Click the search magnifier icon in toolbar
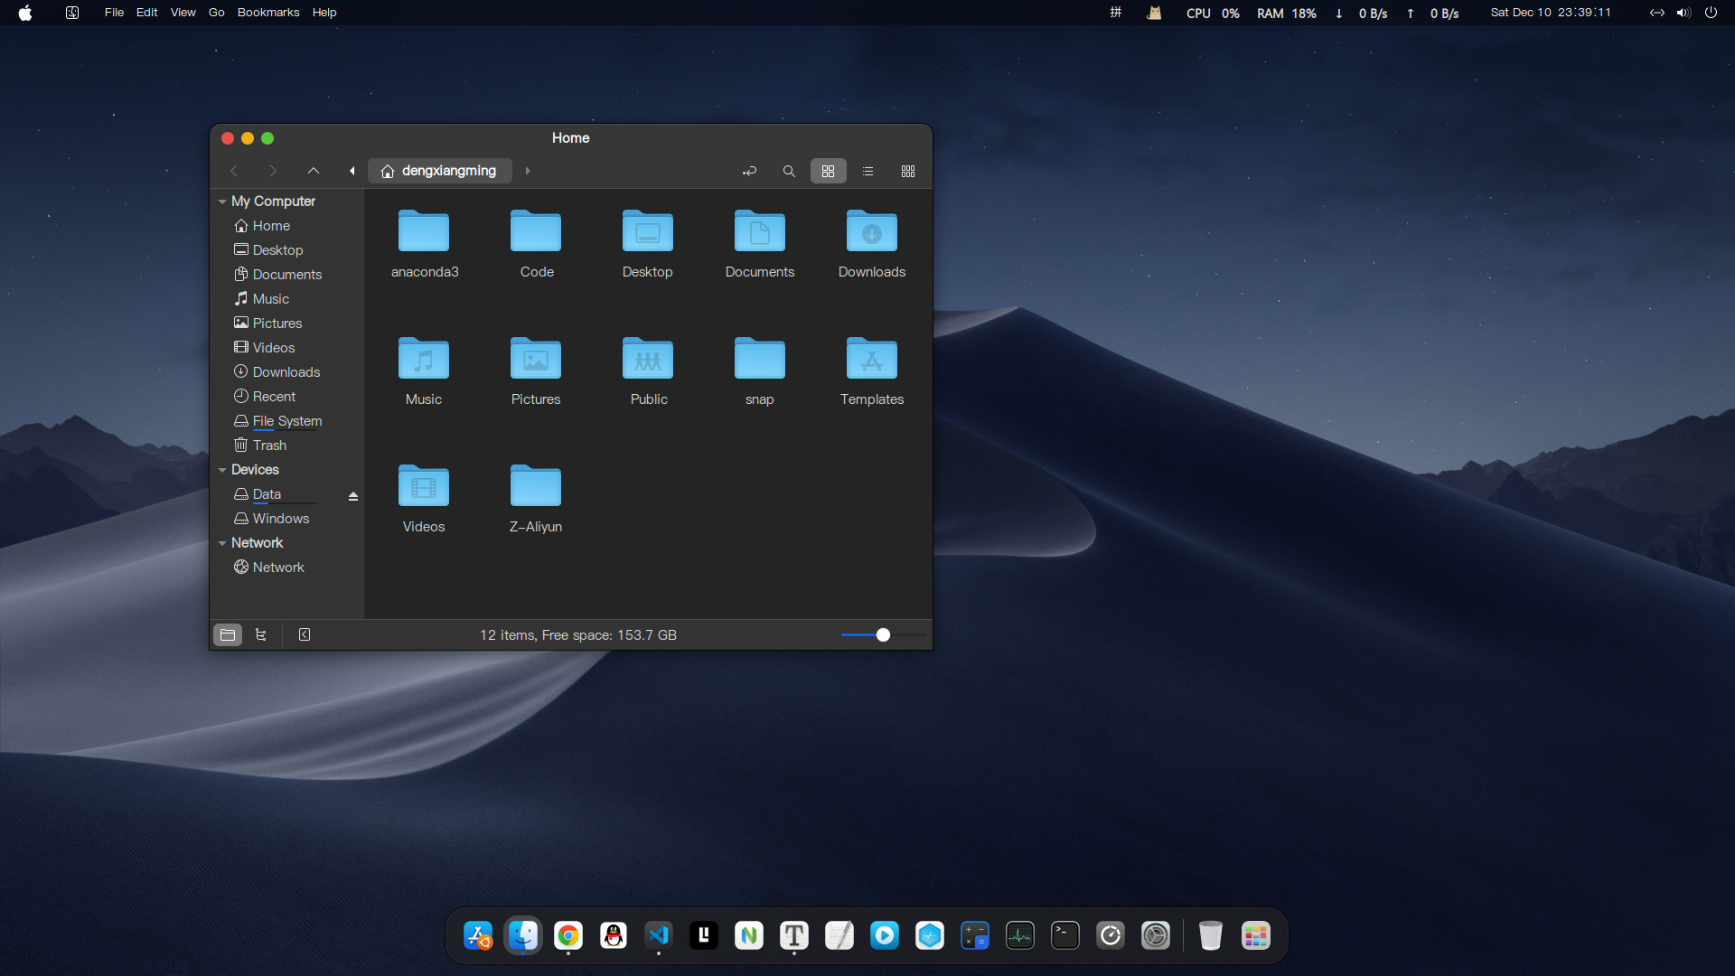Viewport: 1735px width, 976px height. point(789,171)
